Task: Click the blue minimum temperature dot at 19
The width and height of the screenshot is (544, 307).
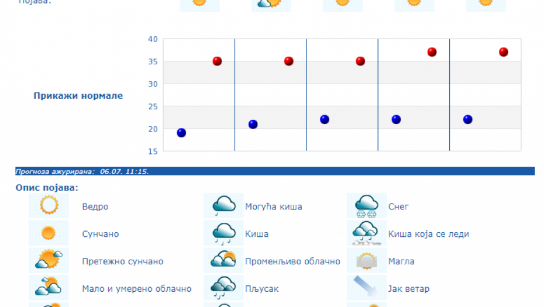Action: 181,133
